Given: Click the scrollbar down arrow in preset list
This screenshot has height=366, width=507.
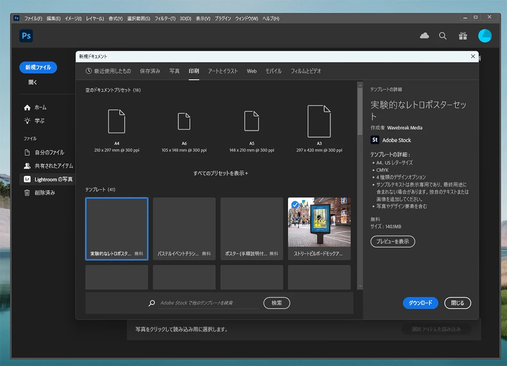Looking at the screenshot, I should (x=360, y=286).
